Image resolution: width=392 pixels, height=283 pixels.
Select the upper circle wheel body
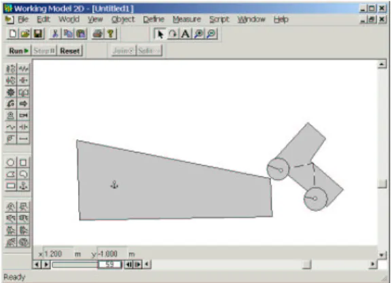(278, 169)
